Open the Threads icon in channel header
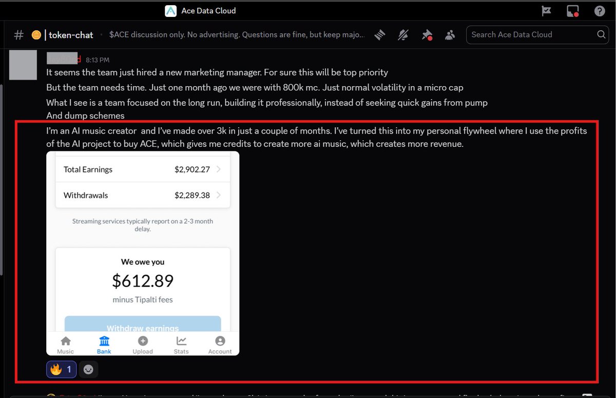 point(380,34)
